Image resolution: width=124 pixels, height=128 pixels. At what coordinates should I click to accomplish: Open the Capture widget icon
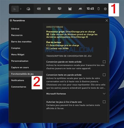click(49, 9)
